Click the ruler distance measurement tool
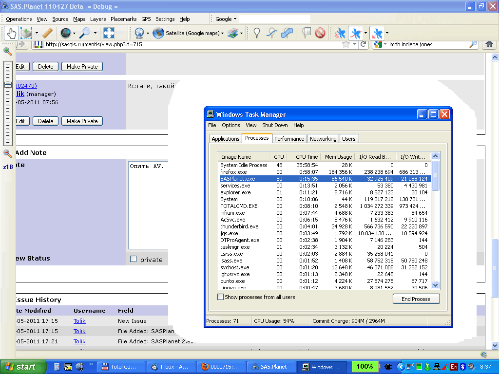 coord(47,33)
